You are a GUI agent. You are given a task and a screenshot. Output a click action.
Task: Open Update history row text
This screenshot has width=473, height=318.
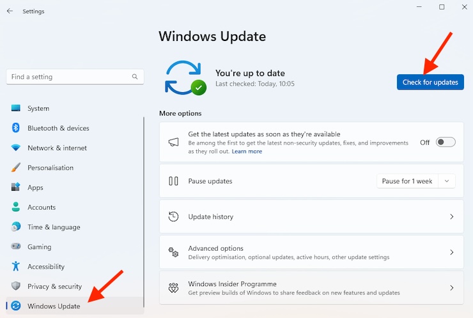(x=210, y=216)
